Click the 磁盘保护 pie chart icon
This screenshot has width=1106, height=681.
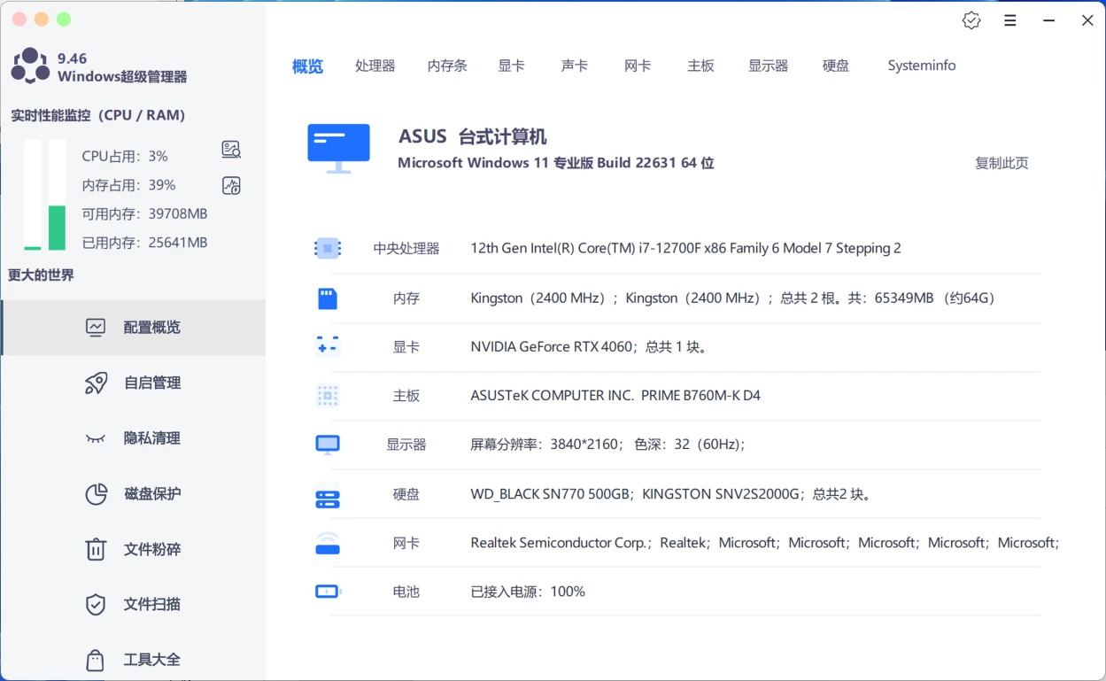96,494
